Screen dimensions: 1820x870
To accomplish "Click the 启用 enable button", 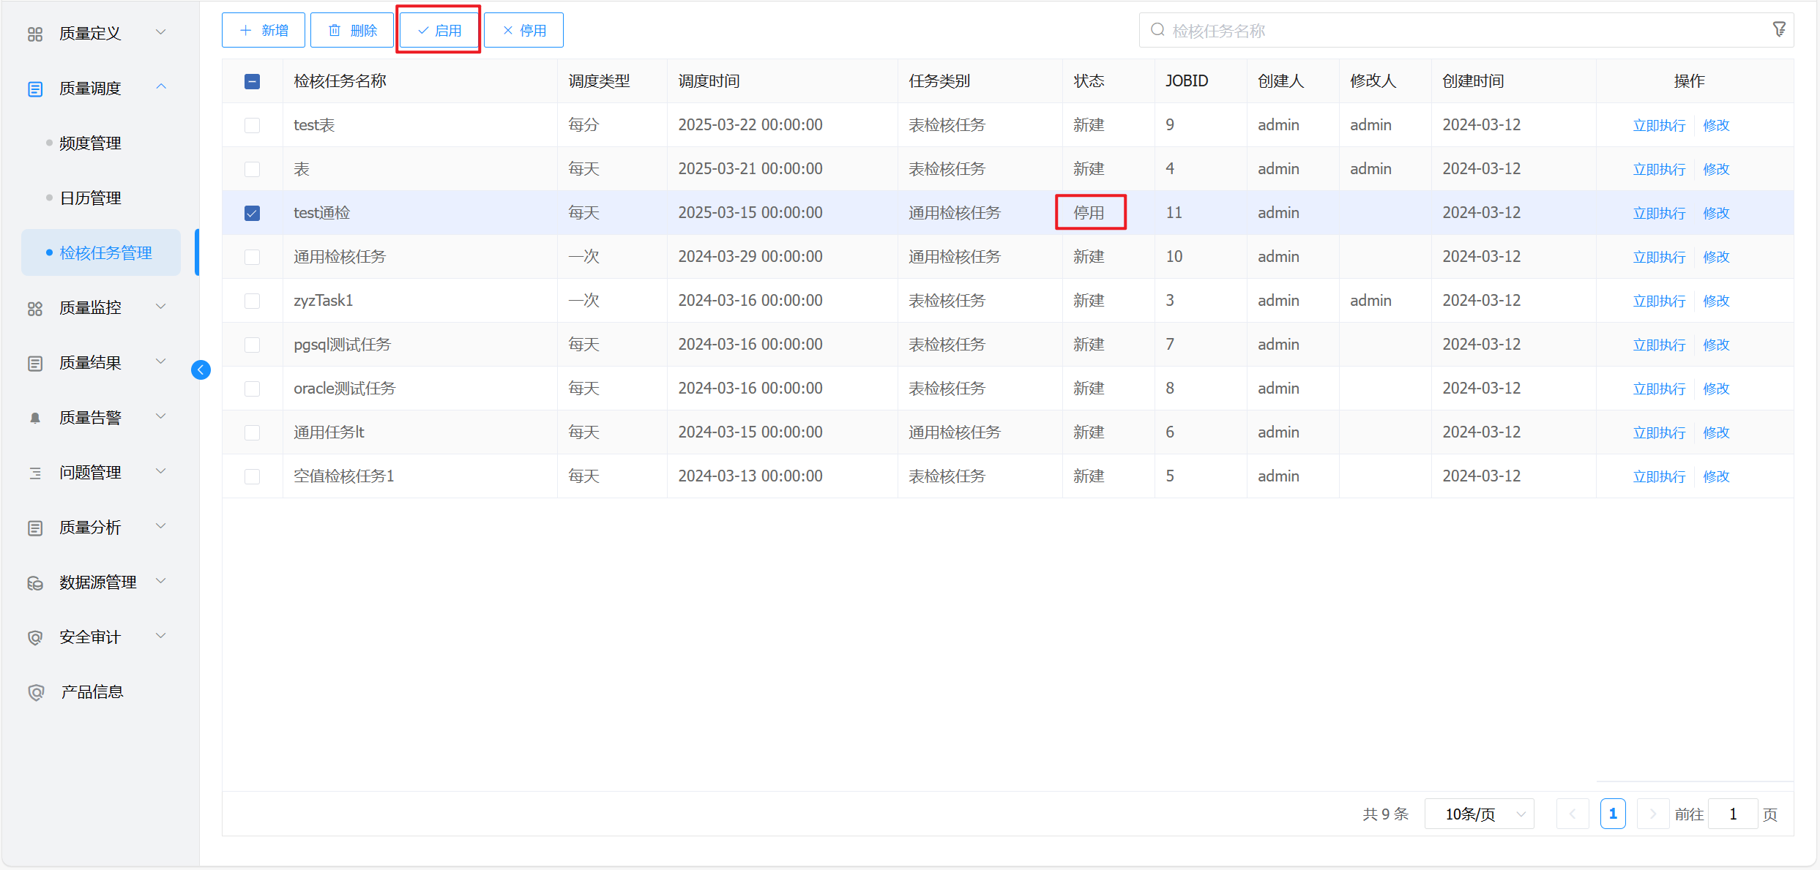I will [x=439, y=30].
